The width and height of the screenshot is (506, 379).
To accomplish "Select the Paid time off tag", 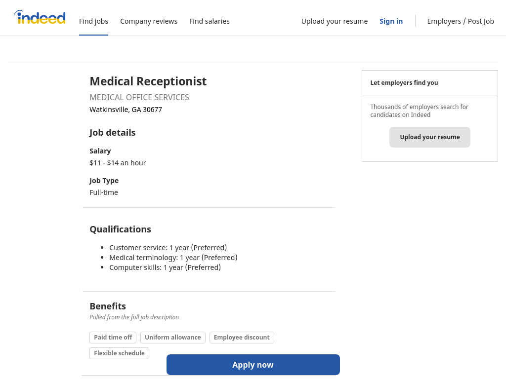I will [113, 338].
